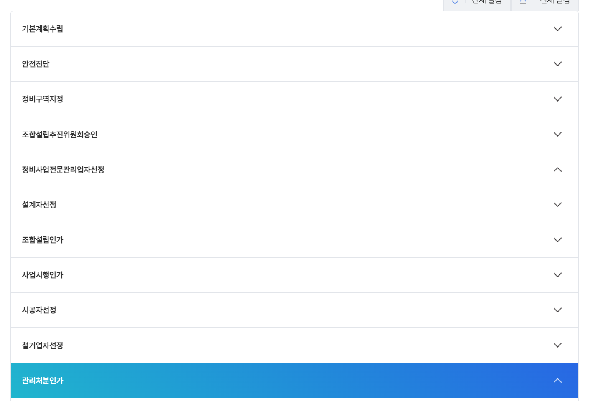Collapse the 정비사업전문관리업자선정 chevron

coord(557,169)
